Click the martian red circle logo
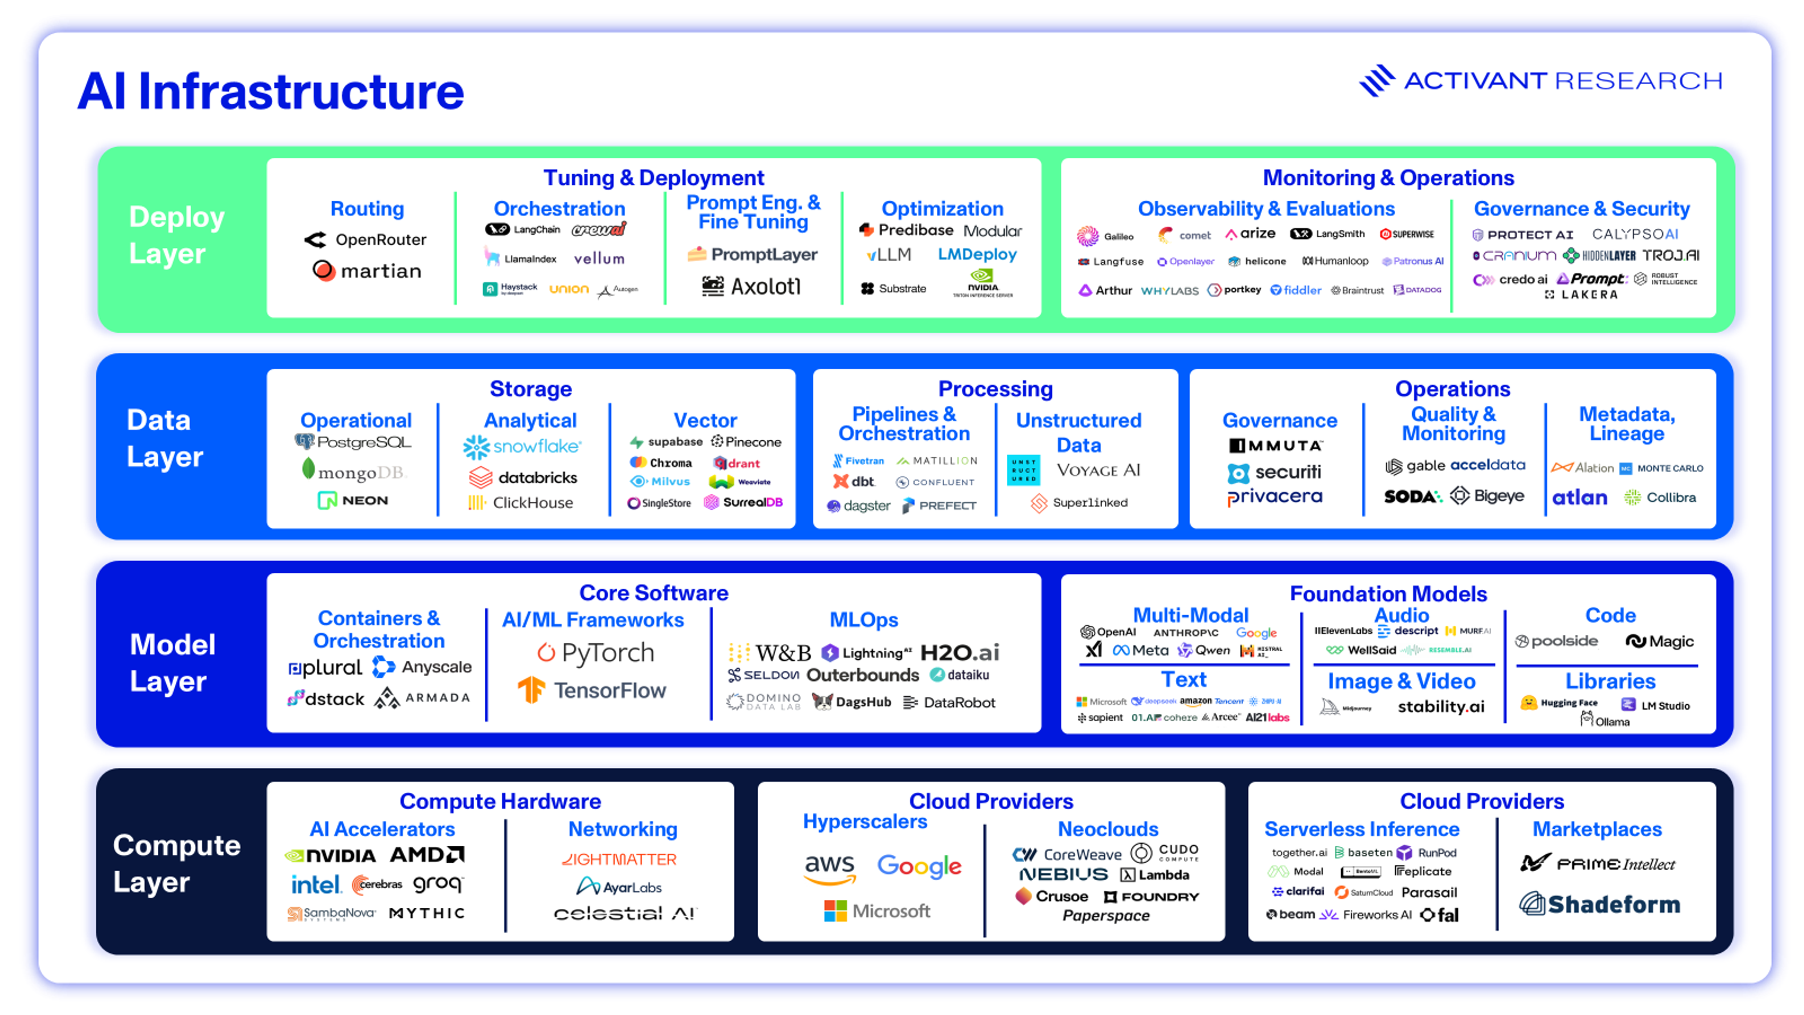Viewport: 1804px width, 1015px height. click(x=324, y=270)
